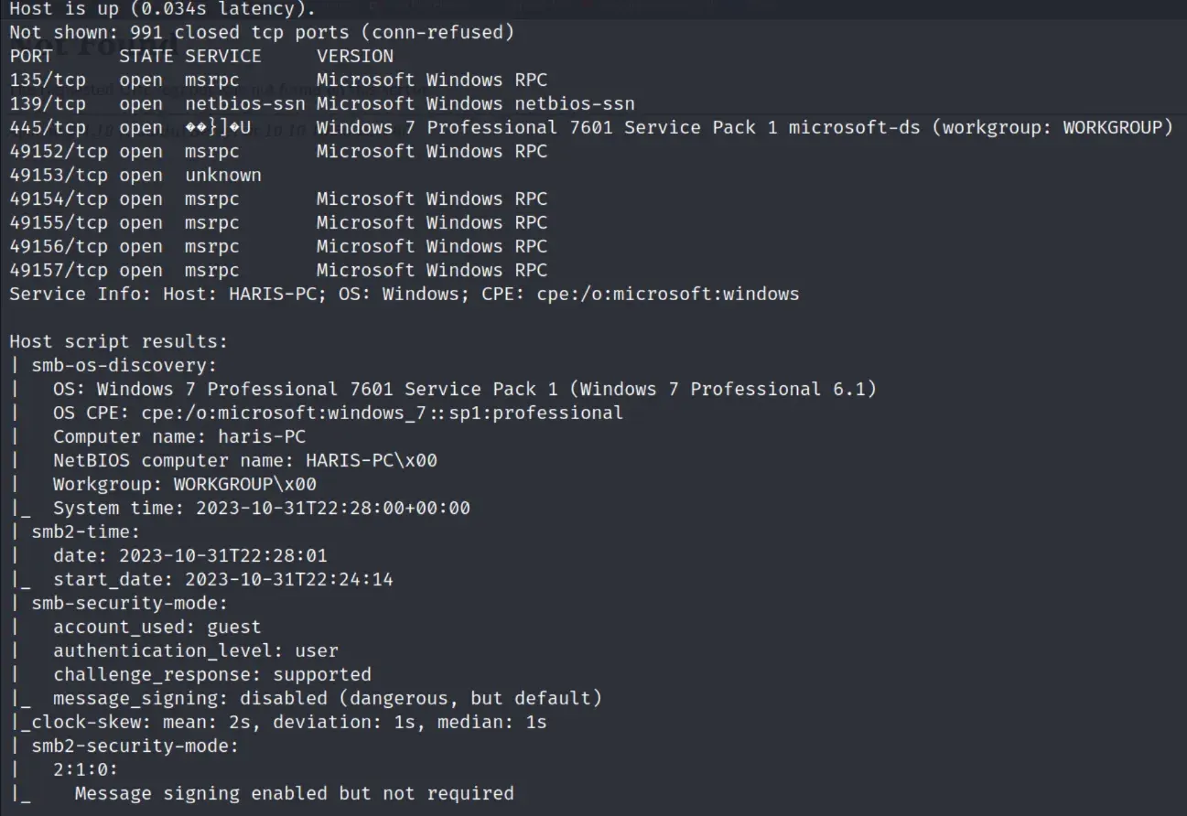The width and height of the screenshot is (1187, 816).
Task: Click the clock-skew result line
Action: pos(288,722)
